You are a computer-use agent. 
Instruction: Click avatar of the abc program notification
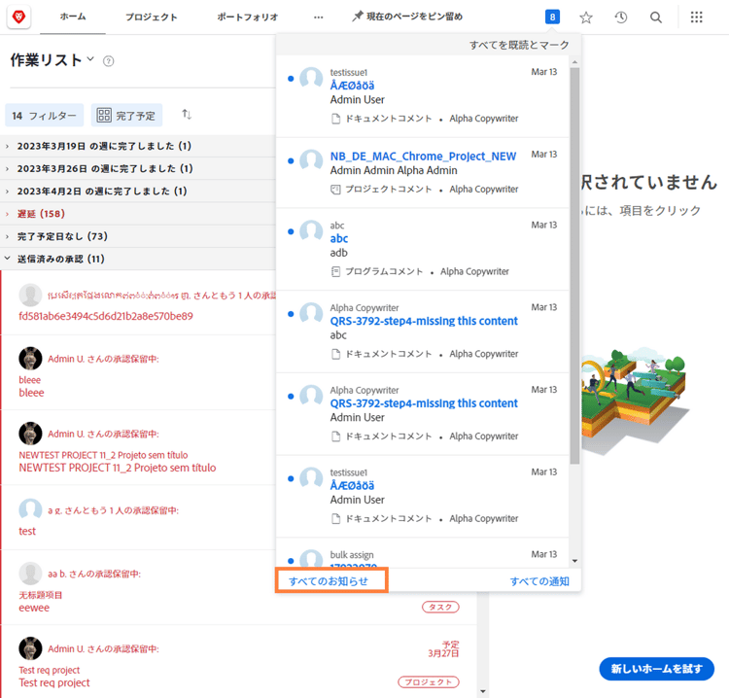(x=311, y=231)
